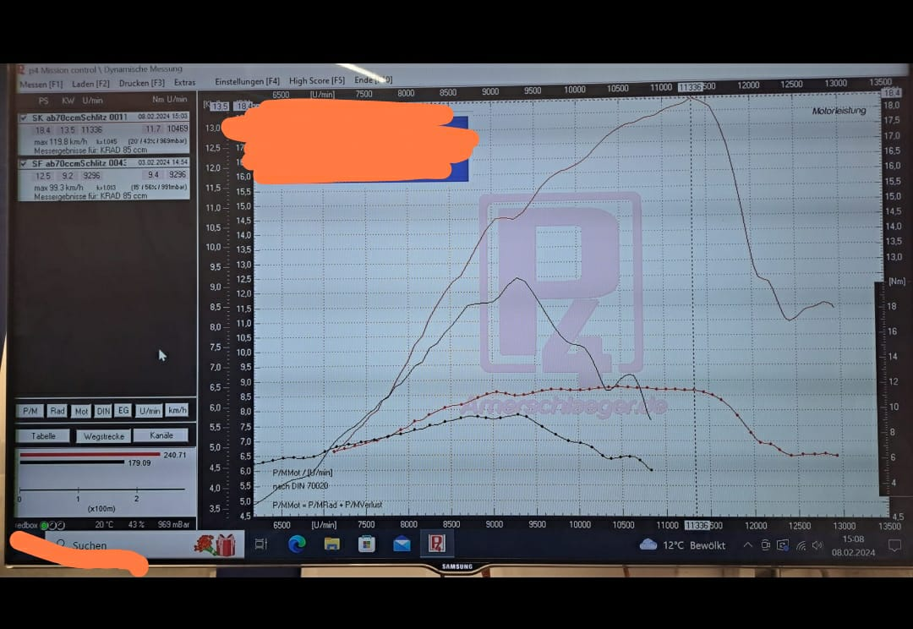Open the Mail app icon
The height and width of the screenshot is (629, 913).
click(402, 544)
